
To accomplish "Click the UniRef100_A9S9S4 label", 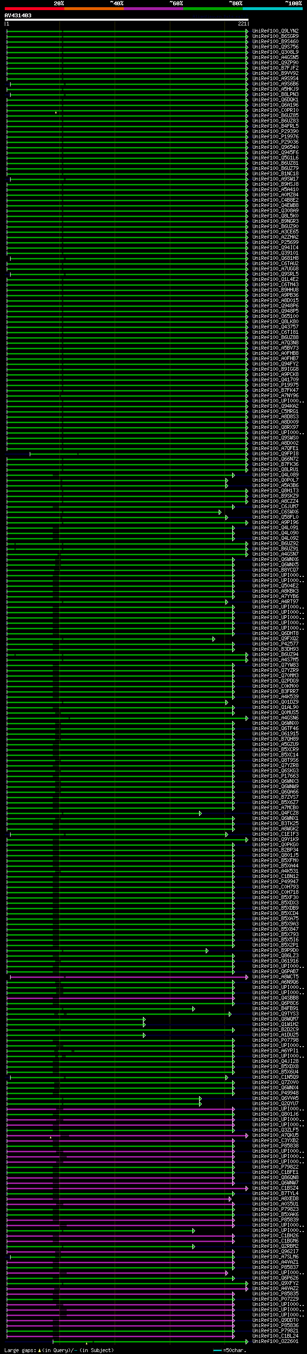I will (x=275, y=78).
